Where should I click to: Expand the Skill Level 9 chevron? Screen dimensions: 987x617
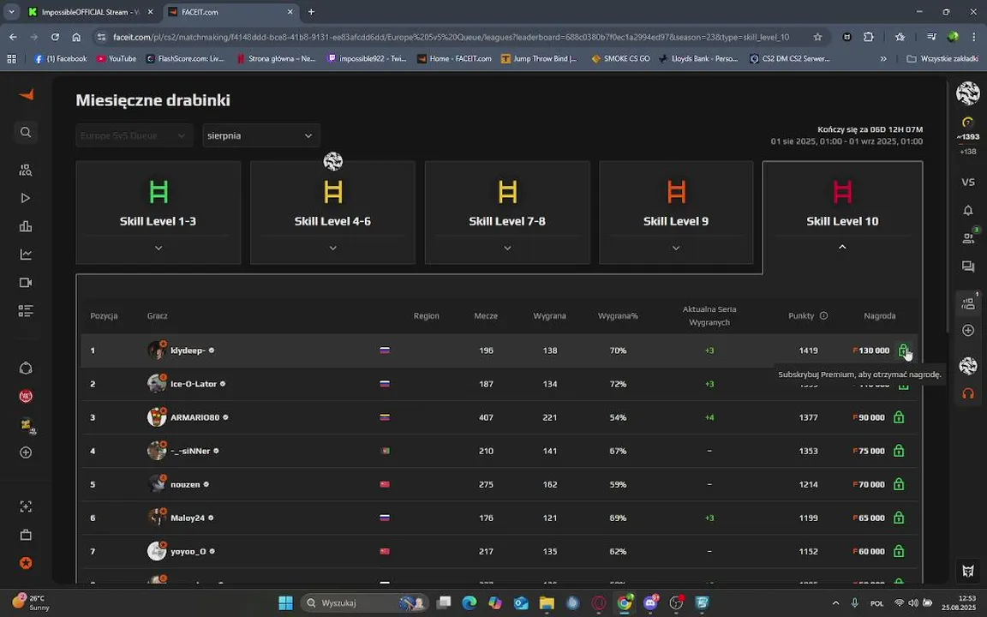point(676,248)
